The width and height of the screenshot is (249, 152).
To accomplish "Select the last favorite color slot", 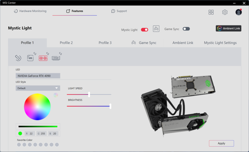I will (57, 145).
